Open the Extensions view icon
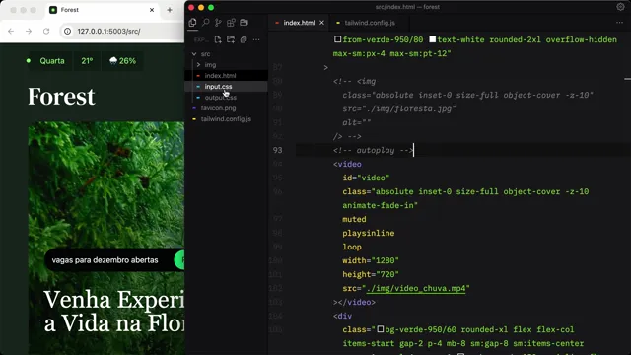631x355 pixels. tap(231, 23)
